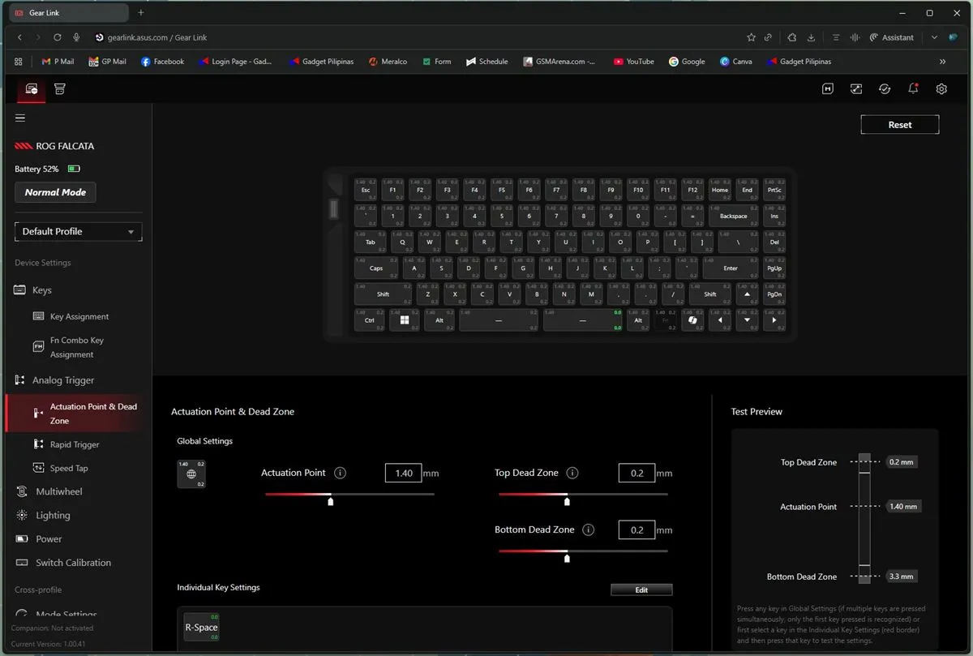Open the Default Profile dropdown
The image size is (973, 656).
point(79,231)
